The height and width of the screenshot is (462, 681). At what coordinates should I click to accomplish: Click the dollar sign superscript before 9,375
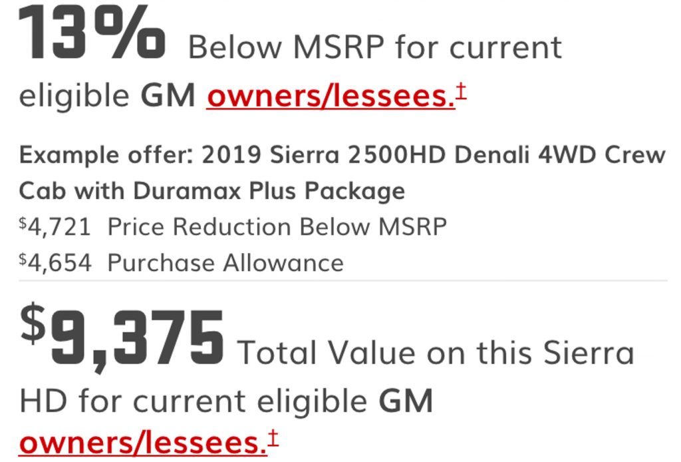click(x=33, y=324)
